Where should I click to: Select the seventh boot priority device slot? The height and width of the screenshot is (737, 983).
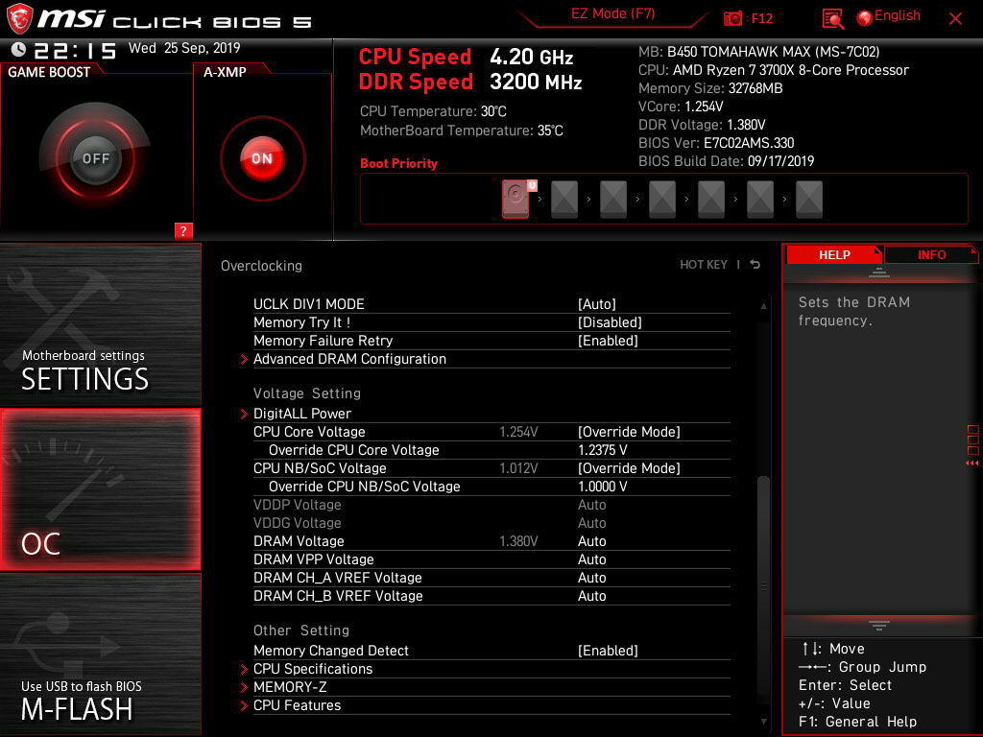pyautogui.click(x=808, y=200)
